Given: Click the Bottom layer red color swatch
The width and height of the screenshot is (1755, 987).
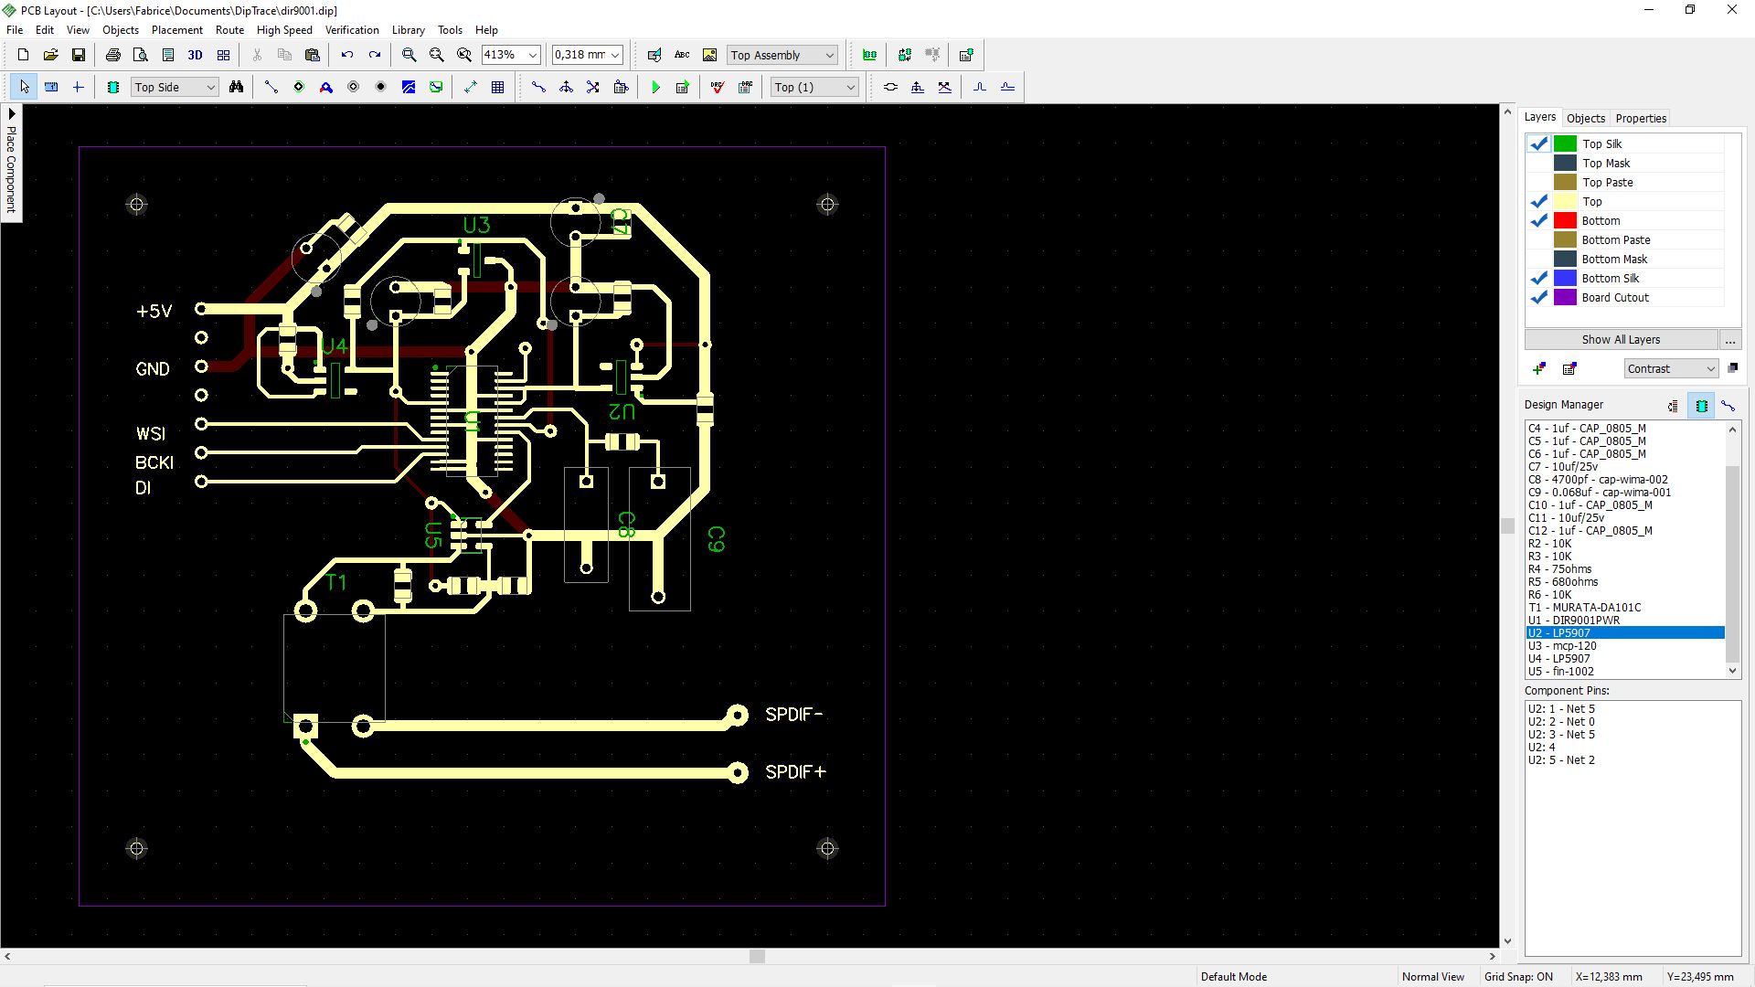Looking at the screenshot, I should coord(1565,220).
